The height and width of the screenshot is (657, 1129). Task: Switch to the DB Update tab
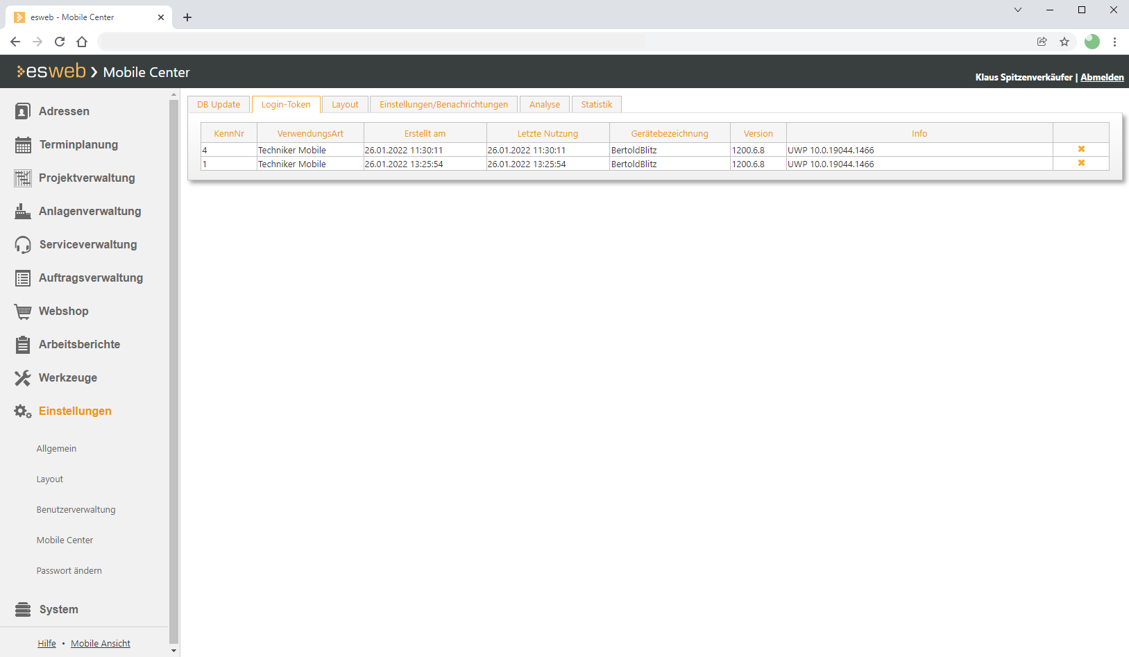click(x=219, y=105)
